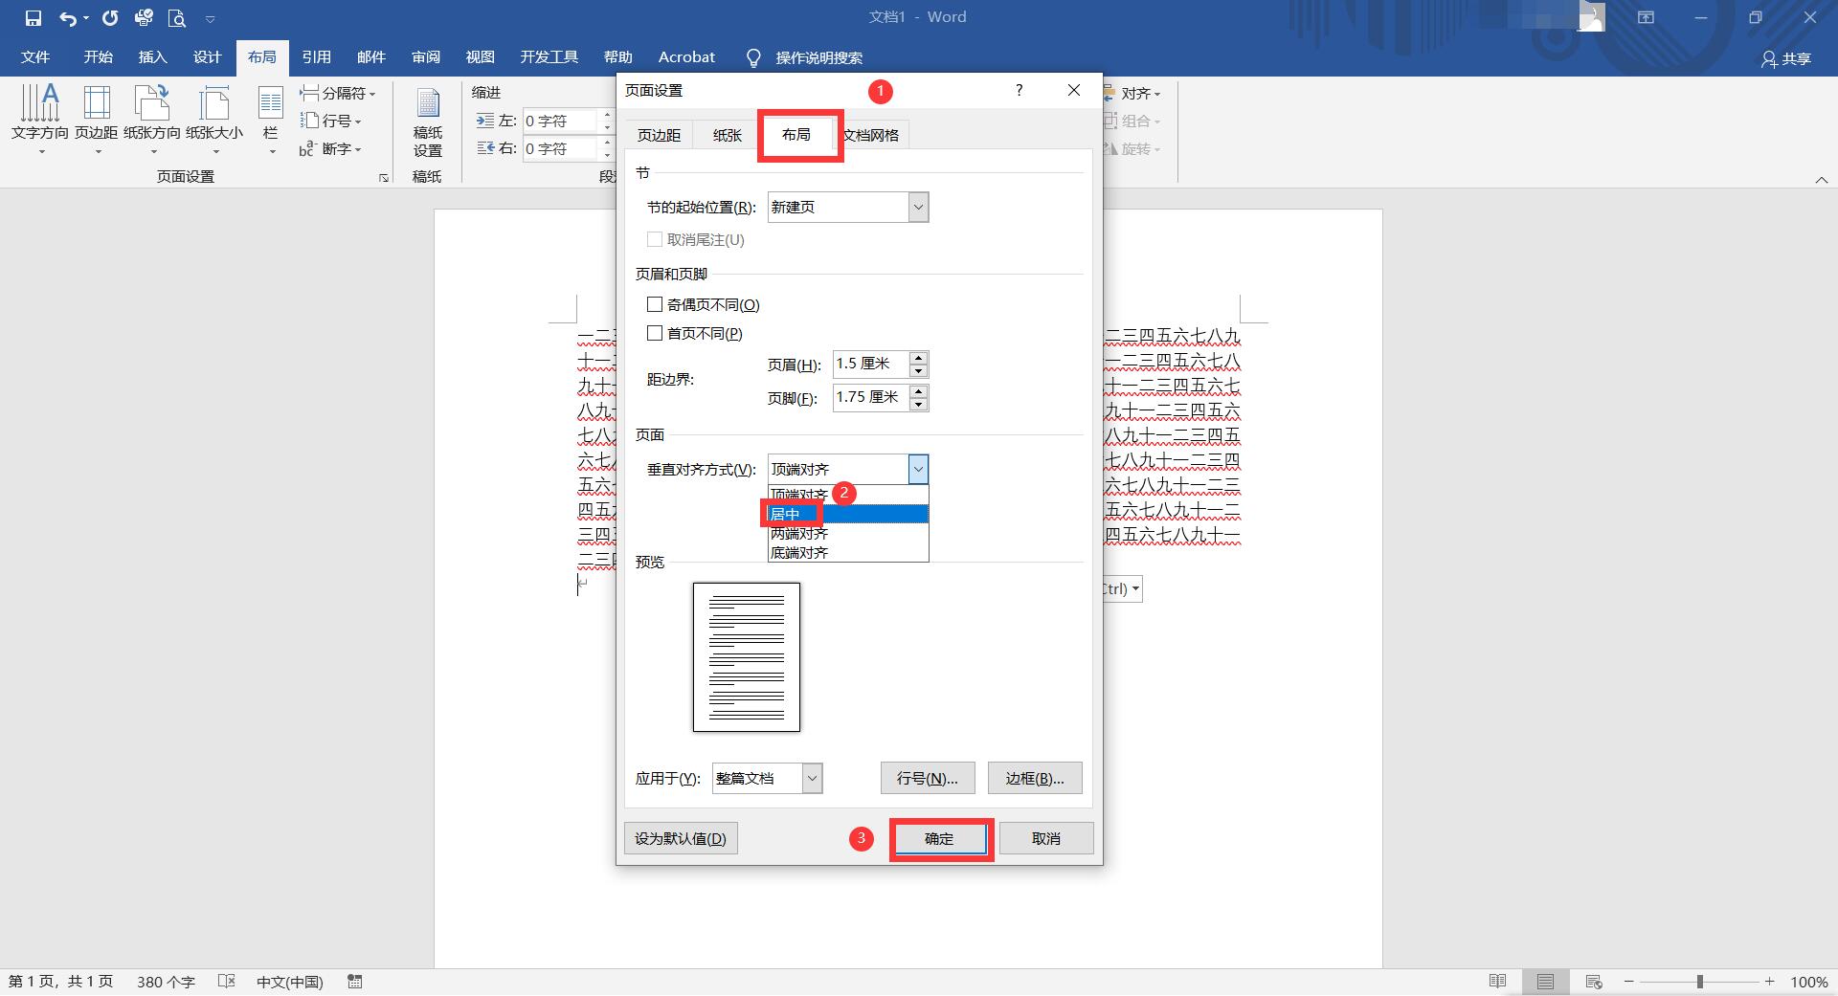The width and height of the screenshot is (1838, 996).
Task: Save the document from the quick access toolbar
Action: click(x=34, y=18)
